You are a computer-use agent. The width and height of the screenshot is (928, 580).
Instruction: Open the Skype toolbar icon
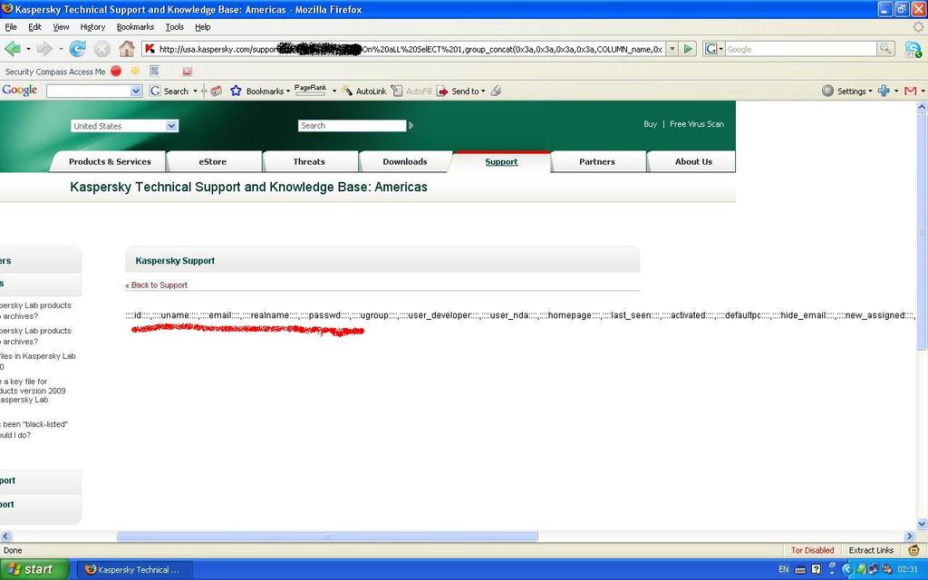coord(913,49)
